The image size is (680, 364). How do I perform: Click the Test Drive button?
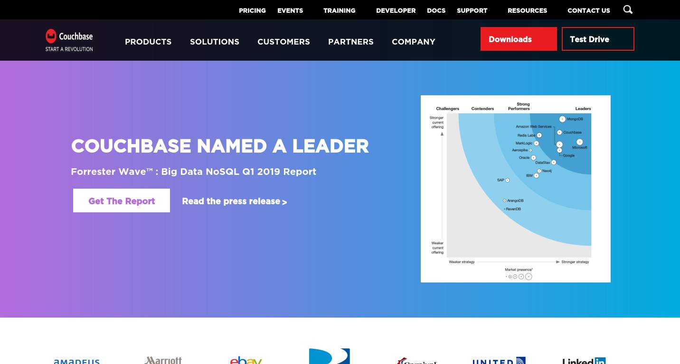tap(598, 39)
